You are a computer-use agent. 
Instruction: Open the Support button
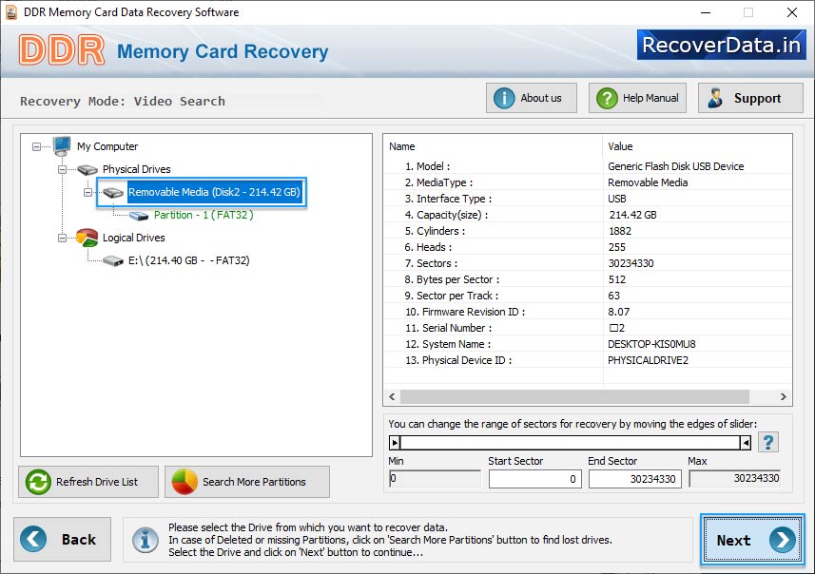750,98
